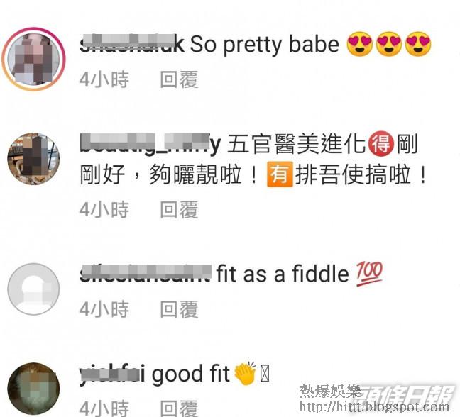Reply to 'fit as a fiddle' comment
Image resolution: width=460 pixels, height=417 pixels.
click(x=180, y=309)
